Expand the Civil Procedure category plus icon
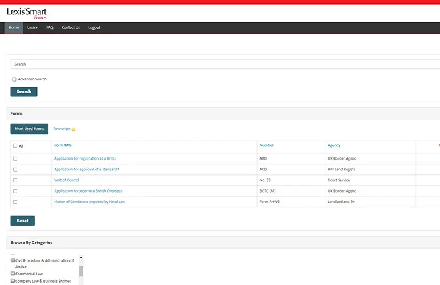Viewport: 440px width, 285px height. click(x=13, y=260)
